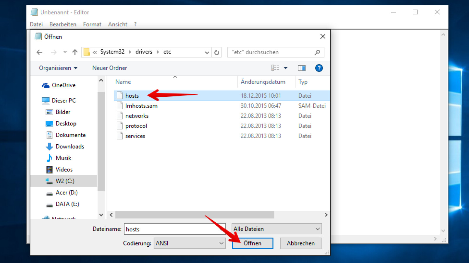This screenshot has width=469, height=263.
Task: Select the services file
Action: coord(135,136)
